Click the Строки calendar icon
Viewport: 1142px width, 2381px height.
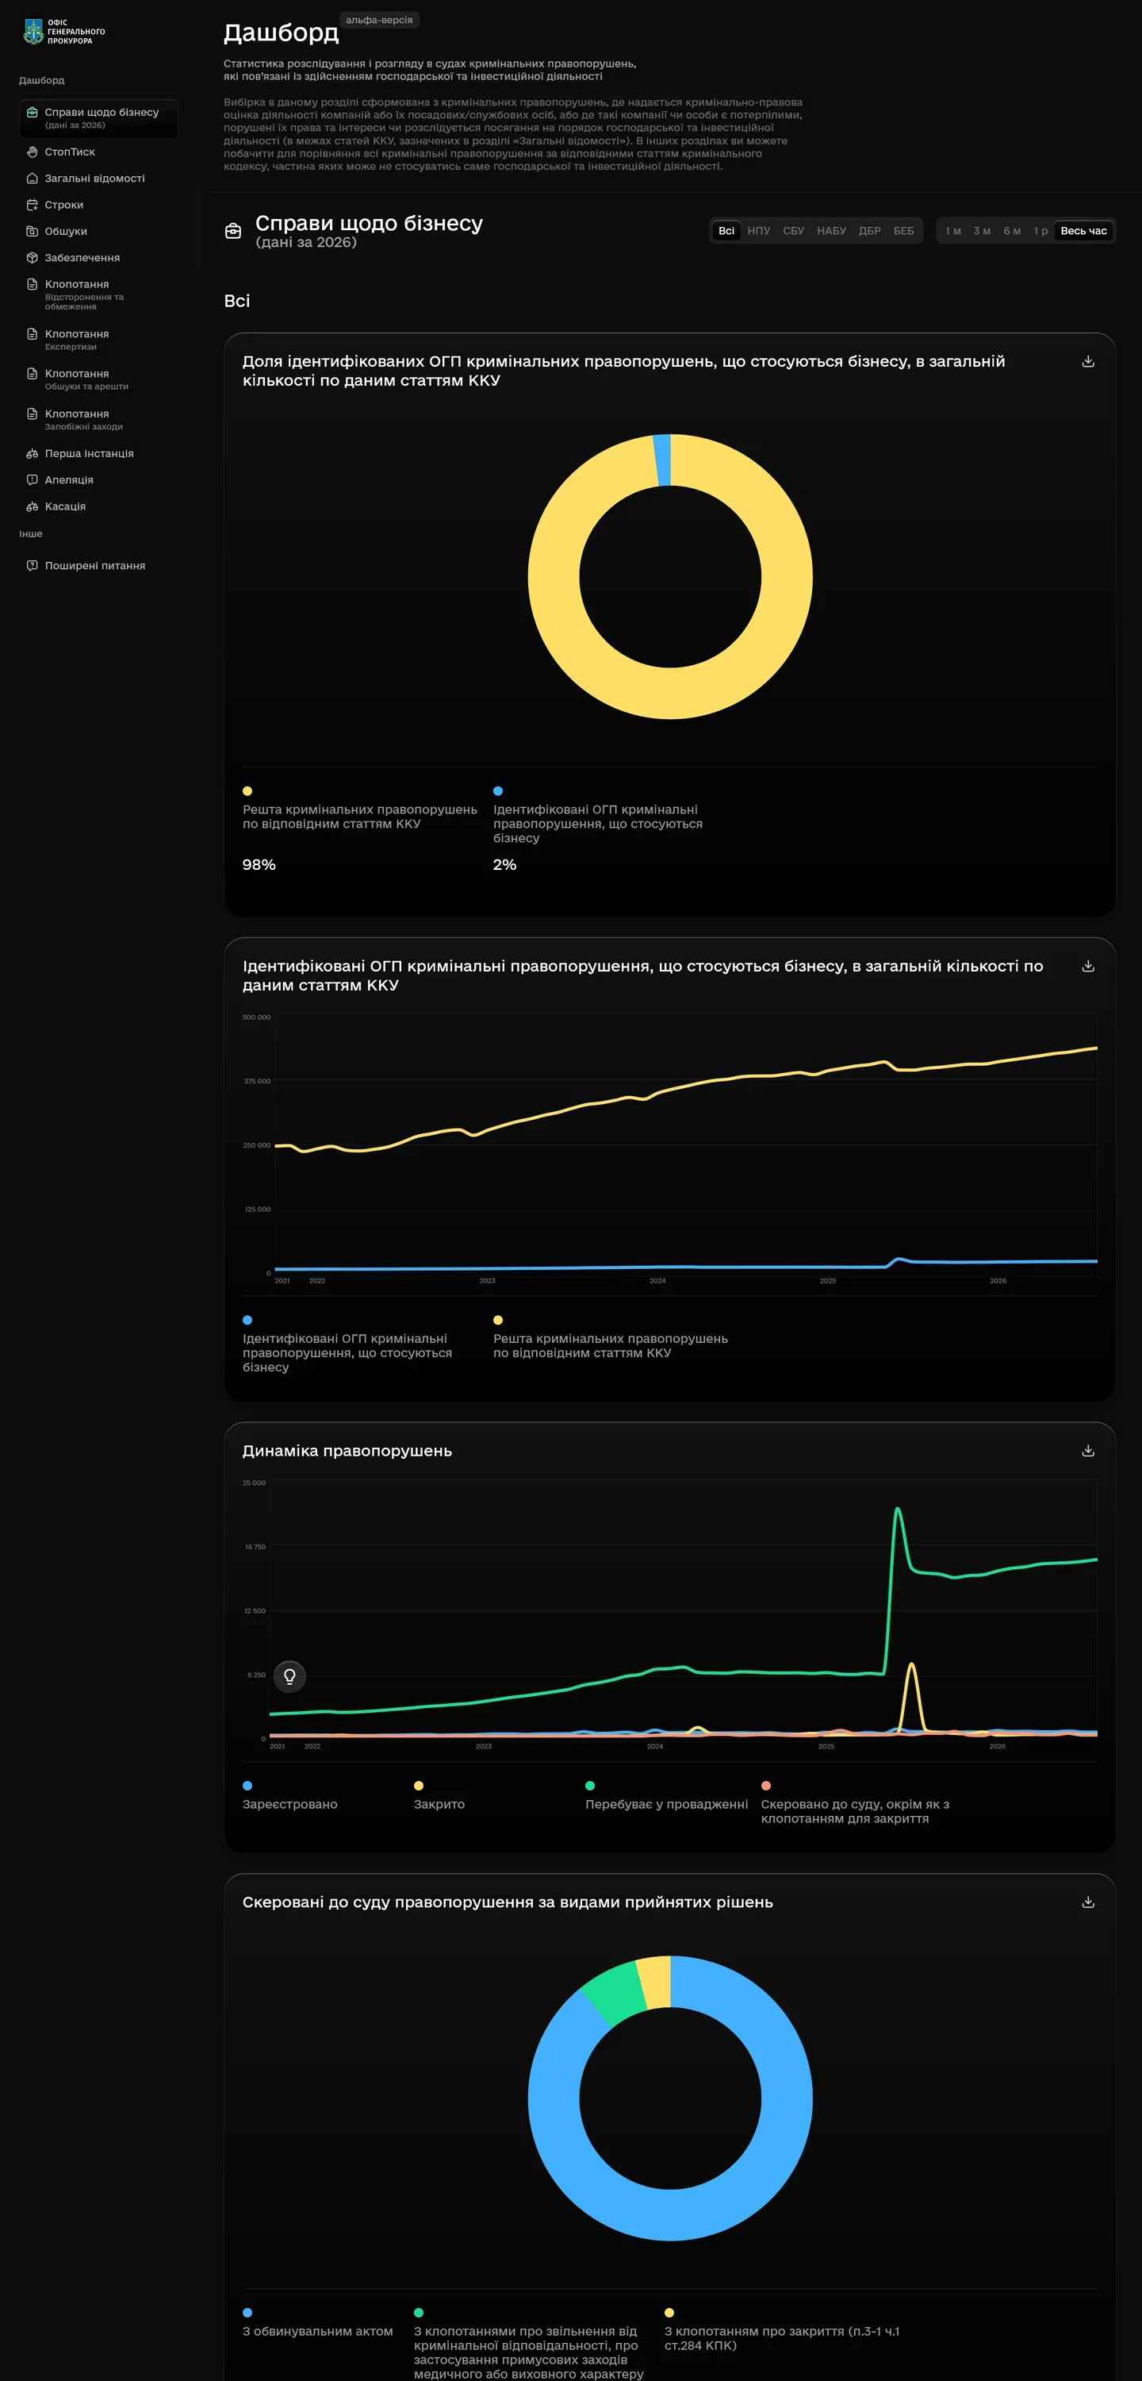33,206
